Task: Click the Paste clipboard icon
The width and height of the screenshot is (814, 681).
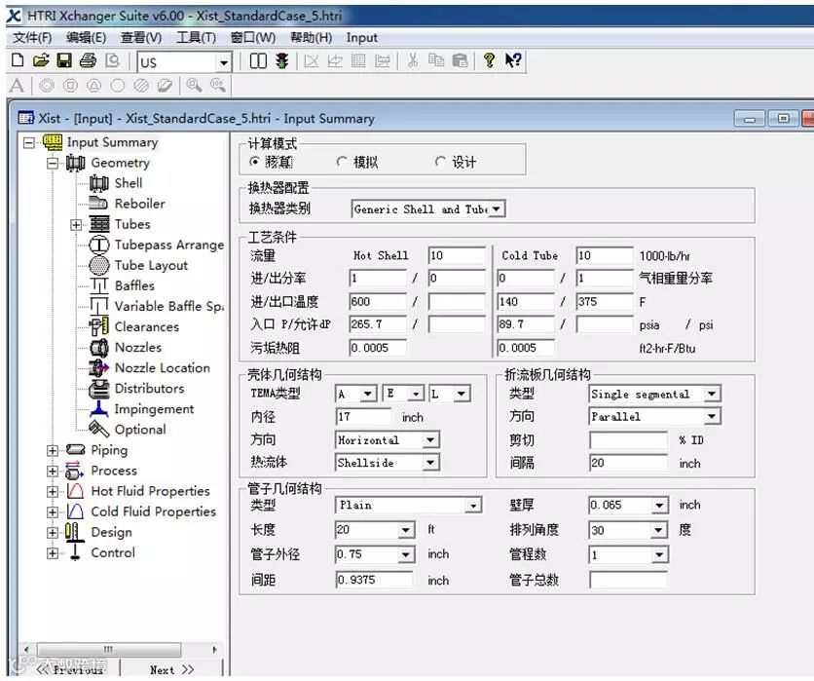Action: coord(460,60)
